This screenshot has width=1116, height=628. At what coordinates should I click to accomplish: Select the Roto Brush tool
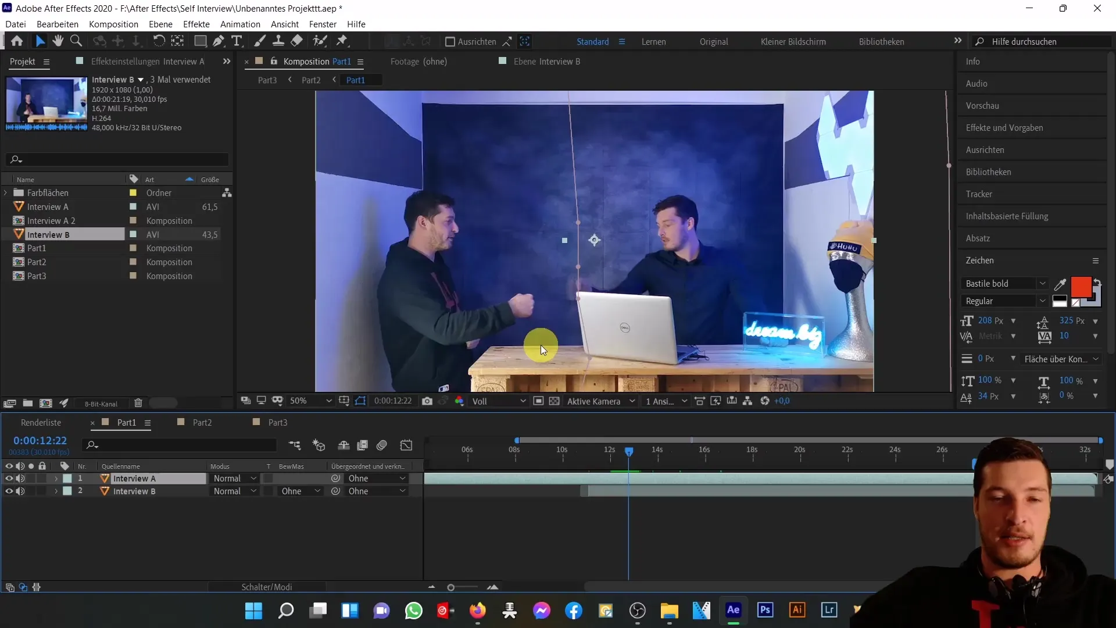(x=320, y=41)
